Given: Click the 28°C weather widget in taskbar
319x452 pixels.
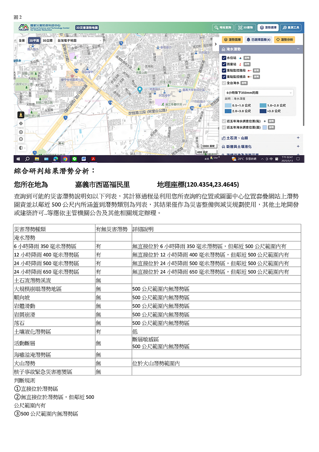Looking at the screenshot, I should 245,159.
